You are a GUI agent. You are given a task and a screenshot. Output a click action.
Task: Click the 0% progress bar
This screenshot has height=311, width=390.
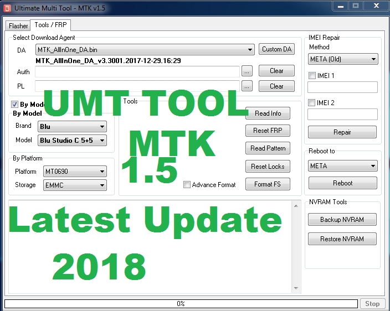click(x=181, y=304)
